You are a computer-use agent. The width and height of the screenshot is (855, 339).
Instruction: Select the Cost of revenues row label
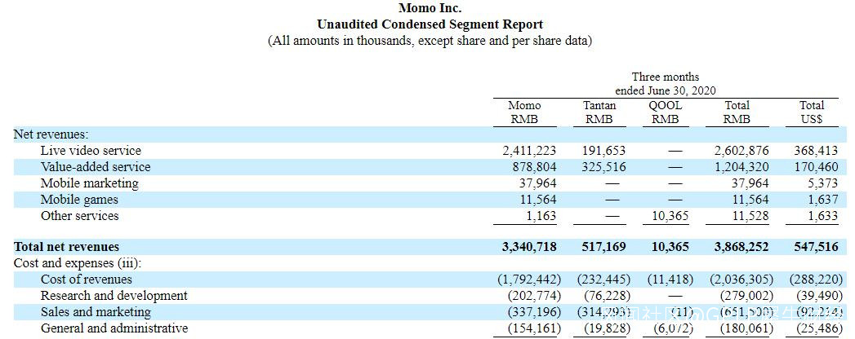pos(87,280)
